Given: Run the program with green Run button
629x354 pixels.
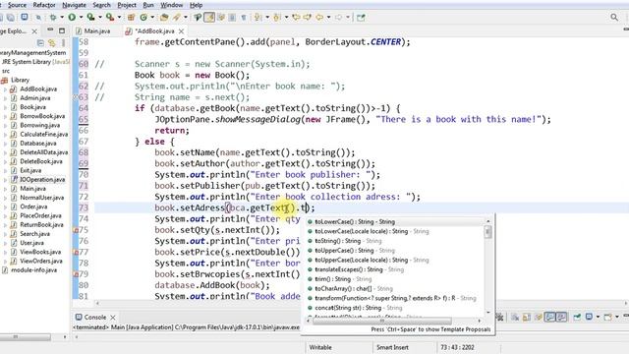Looking at the screenshot, I should tap(72, 18).
